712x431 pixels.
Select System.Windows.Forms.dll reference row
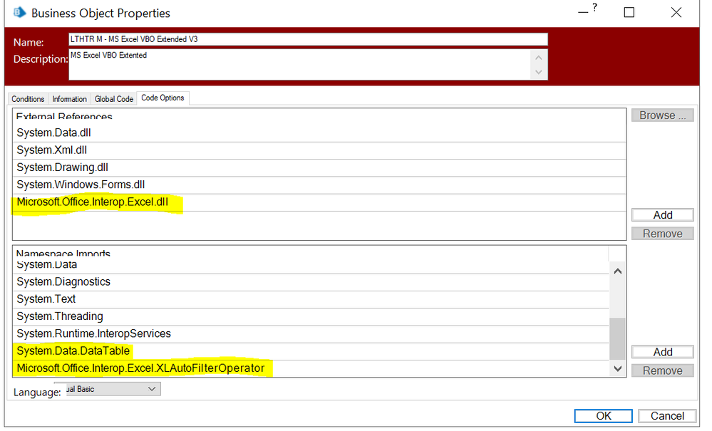pyautogui.click(x=319, y=185)
